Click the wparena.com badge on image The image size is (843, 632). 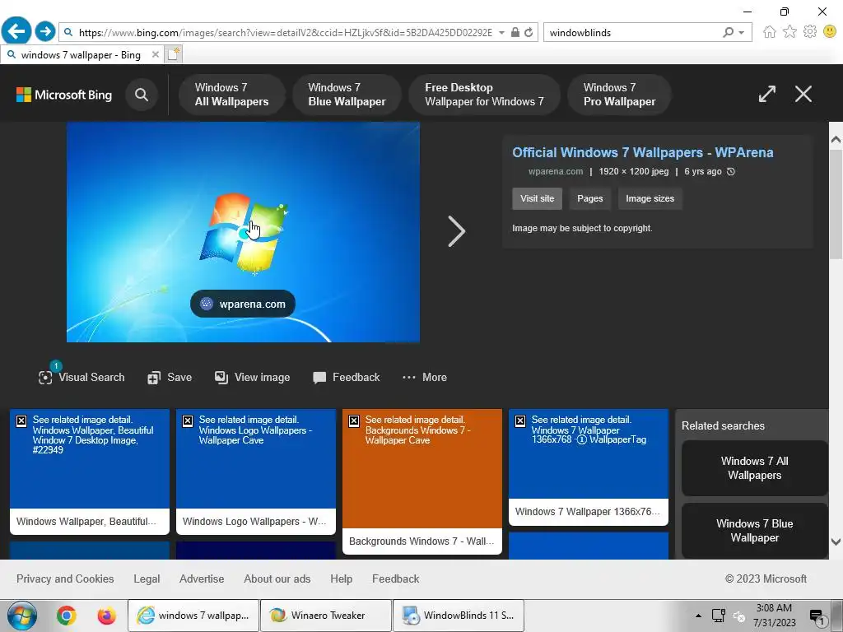(x=243, y=304)
